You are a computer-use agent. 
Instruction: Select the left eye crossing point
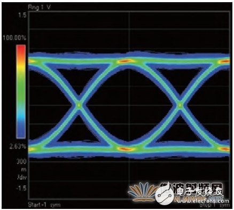(79, 105)
